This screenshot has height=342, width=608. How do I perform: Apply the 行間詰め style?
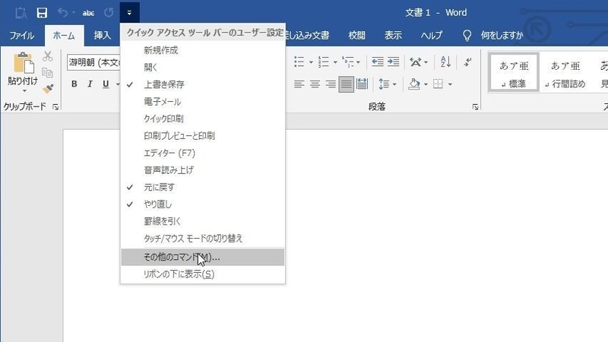pyautogui.click(x=565, y=72)
